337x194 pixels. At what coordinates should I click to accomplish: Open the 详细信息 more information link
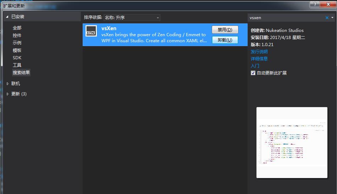[259, 59]
